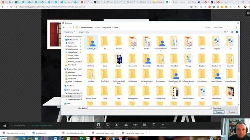The width and height of the screenshot is (250, 140).
Task: Expand the file name suggestions dropdown
Action: point(210,108)
